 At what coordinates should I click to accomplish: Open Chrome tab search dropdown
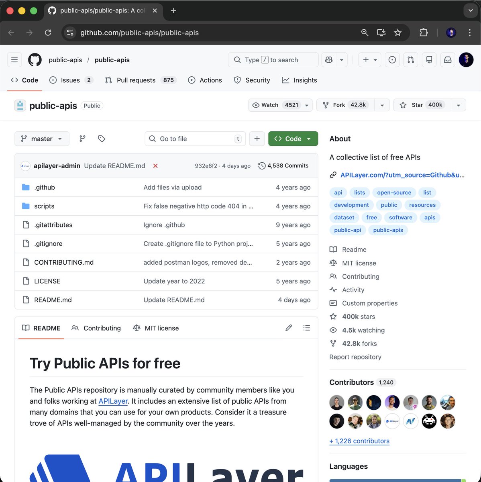[470, 11]
